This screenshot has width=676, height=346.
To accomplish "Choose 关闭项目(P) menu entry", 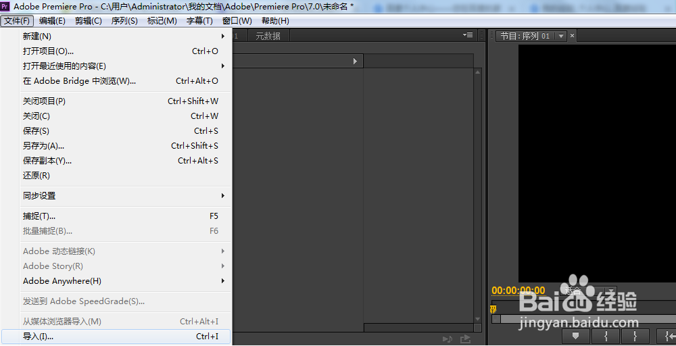I will pyautogui.click(x=125, y=101).
